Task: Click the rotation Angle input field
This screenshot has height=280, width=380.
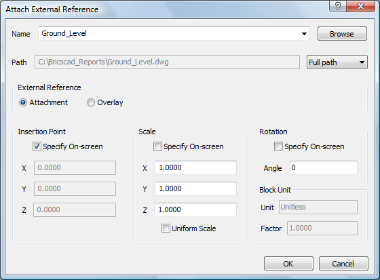Action: [324, 167]
